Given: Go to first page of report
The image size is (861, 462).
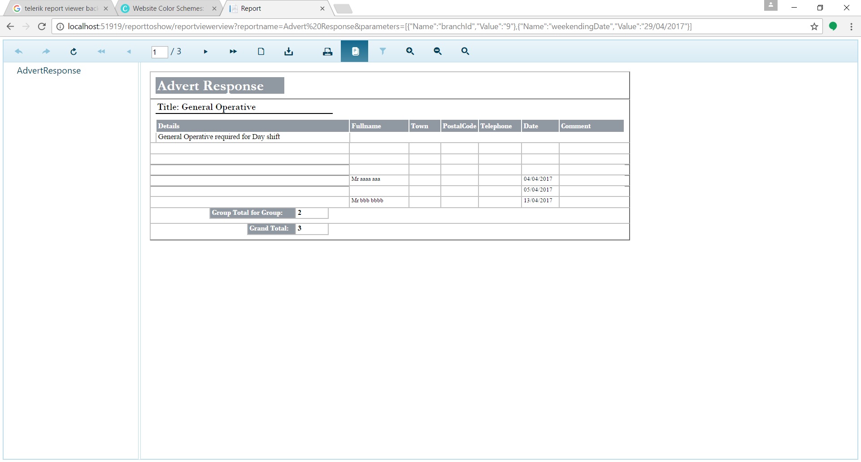Looking at the screenshot, I should tap(101, 52).
